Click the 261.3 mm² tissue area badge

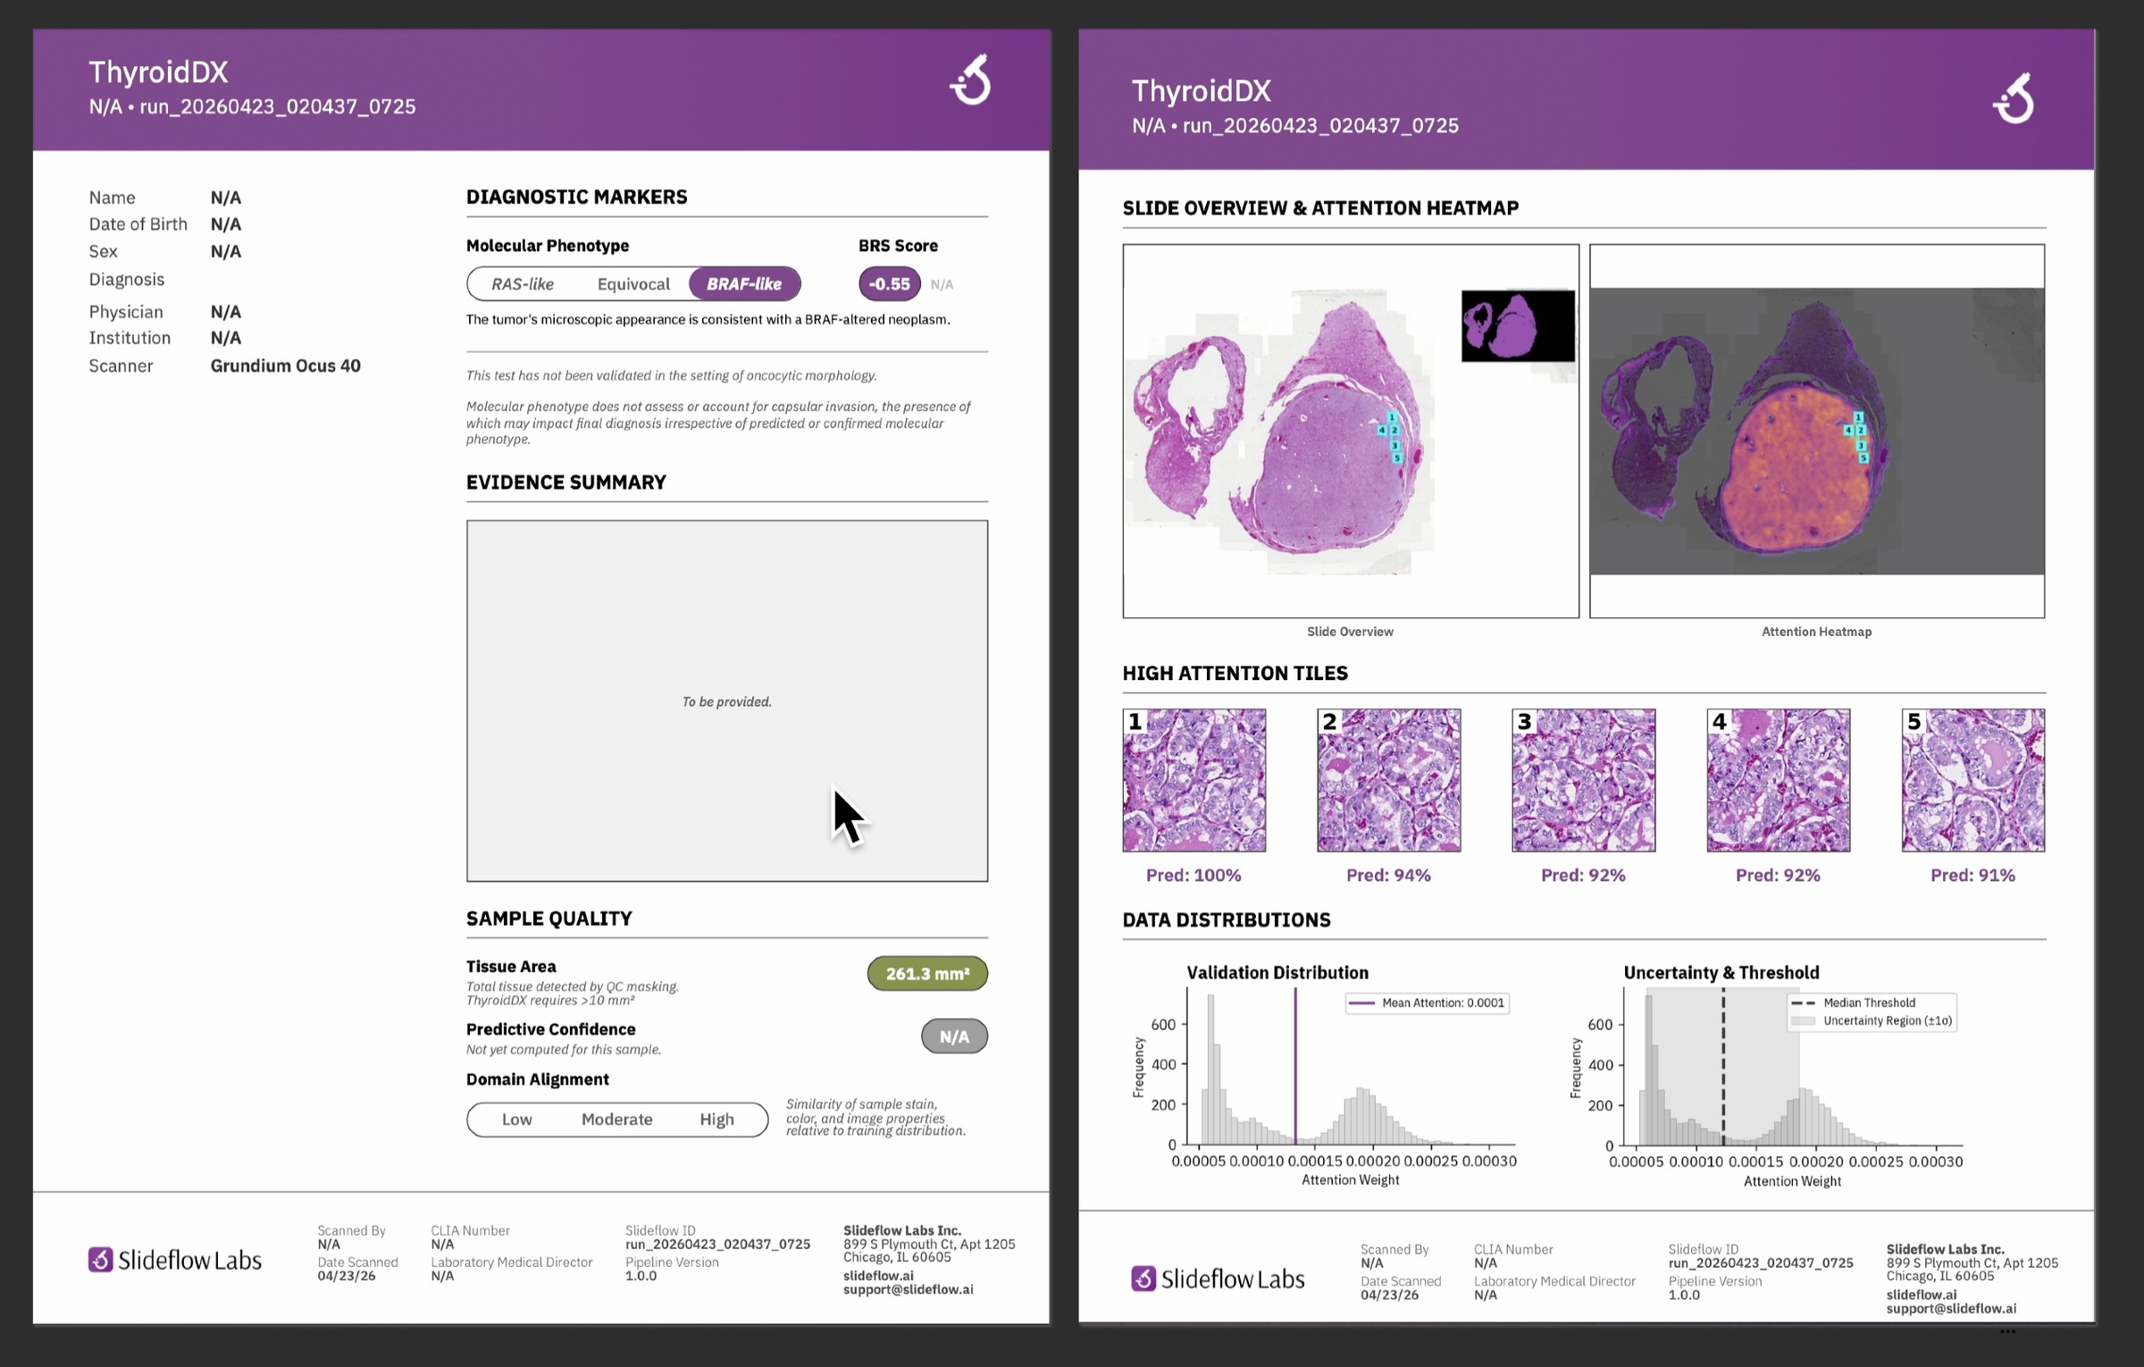(x=927, y=973)
